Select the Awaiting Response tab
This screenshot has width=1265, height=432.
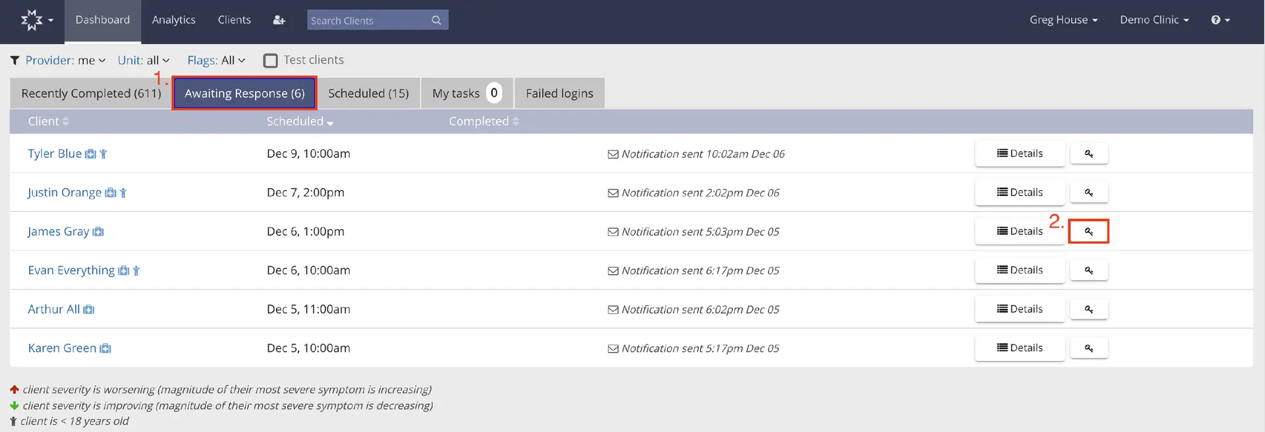[x=244, y=93]
